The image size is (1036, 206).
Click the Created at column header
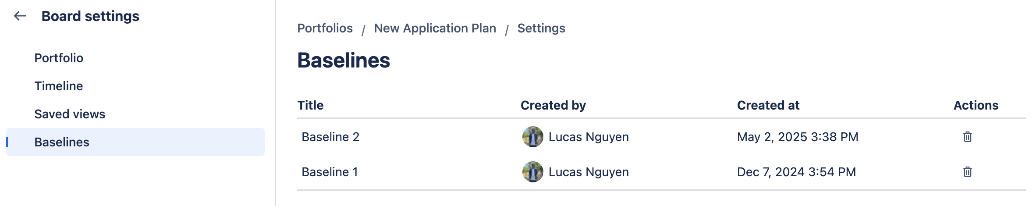[x=768, y=105]
